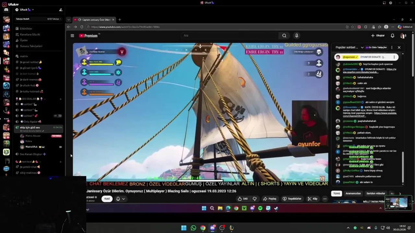Open more video actions three dots

(x=325, y=199)
